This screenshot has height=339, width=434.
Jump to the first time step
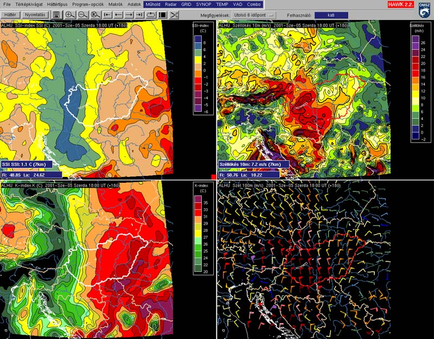107,15
